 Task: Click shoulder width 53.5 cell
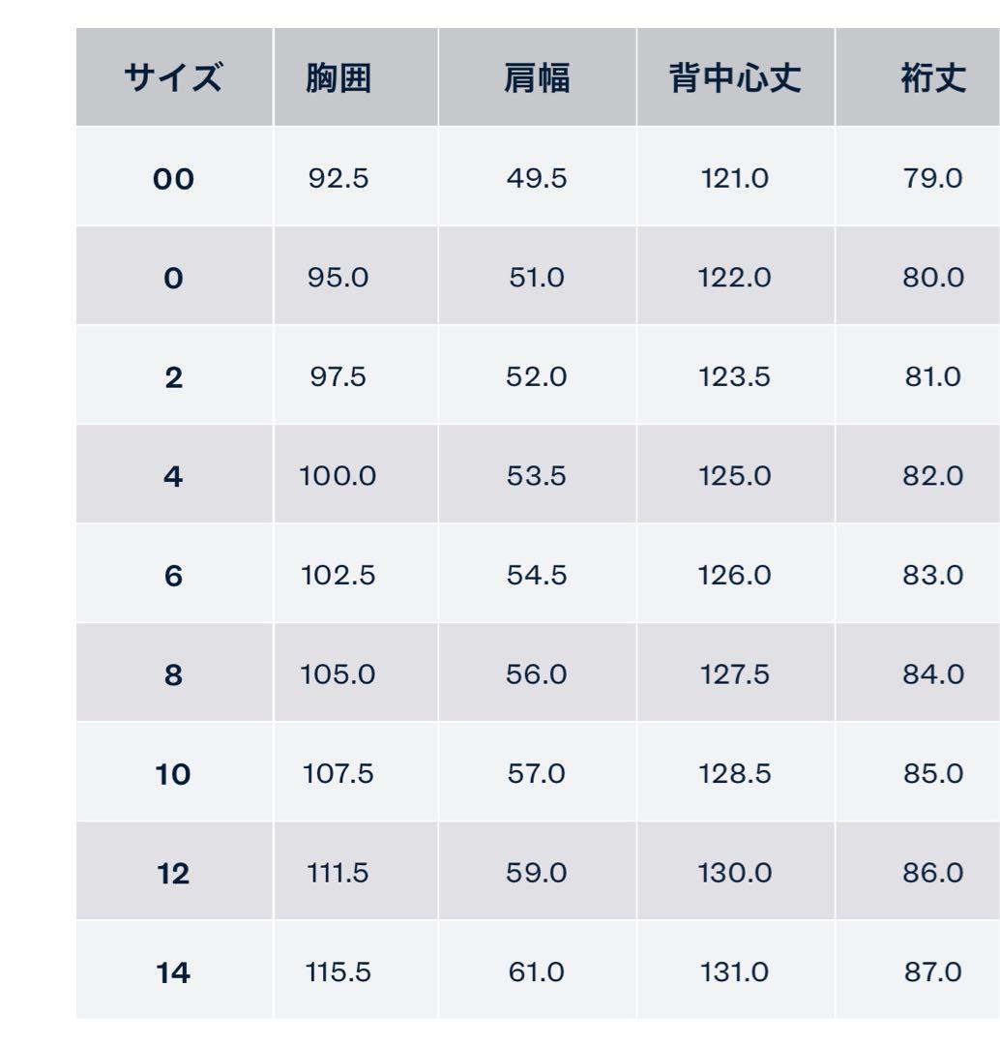point(537,476)
